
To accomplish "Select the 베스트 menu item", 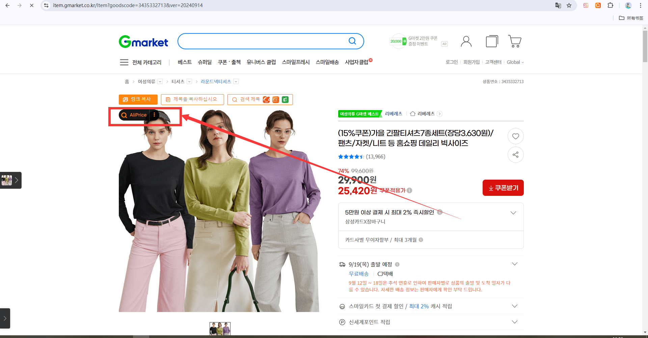I will point(185,62).
